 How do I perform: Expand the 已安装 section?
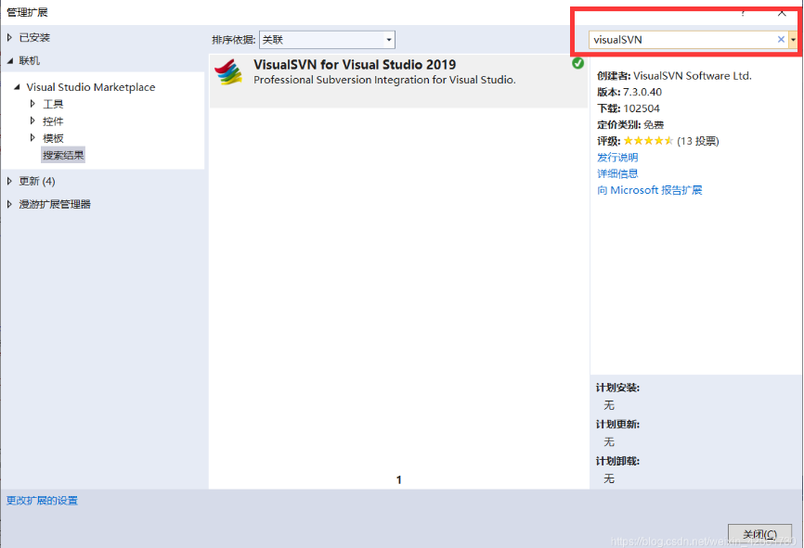[x=11, y=38]
